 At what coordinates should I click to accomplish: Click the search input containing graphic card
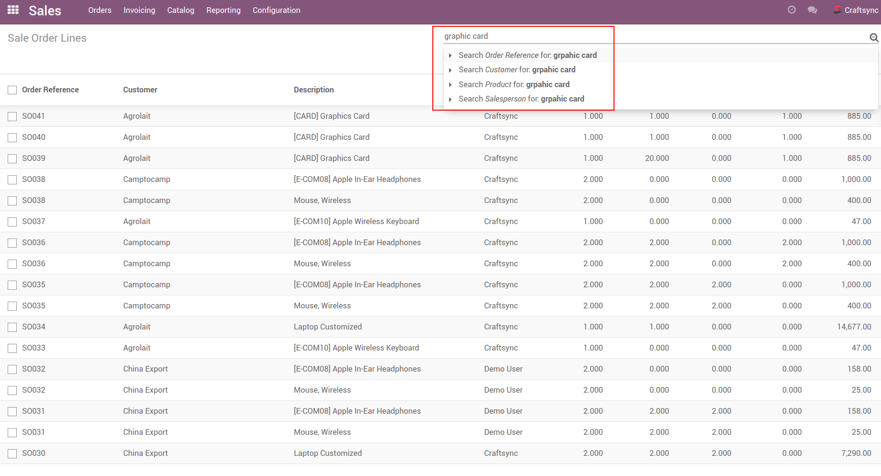pos(527,36)
